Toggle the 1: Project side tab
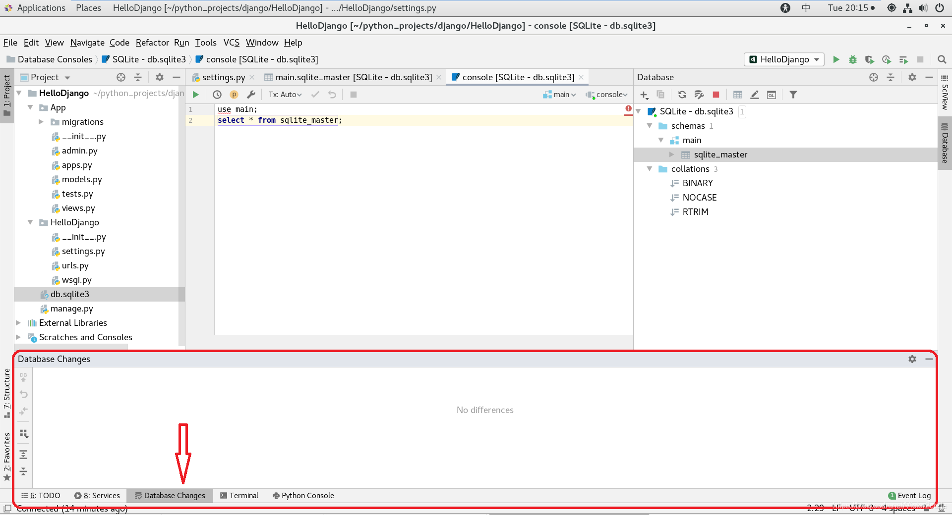952x515 pixels. pos(7,96)
